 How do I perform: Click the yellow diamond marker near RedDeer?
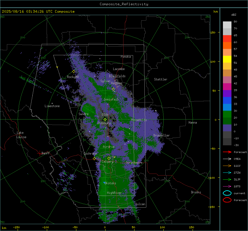coord(113,89)
